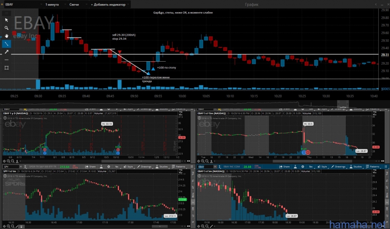Screen dimensions: 390x229
Task: Toggle the Trd side tab of EBAY 5m panel
Action: [x=387, y=173]
